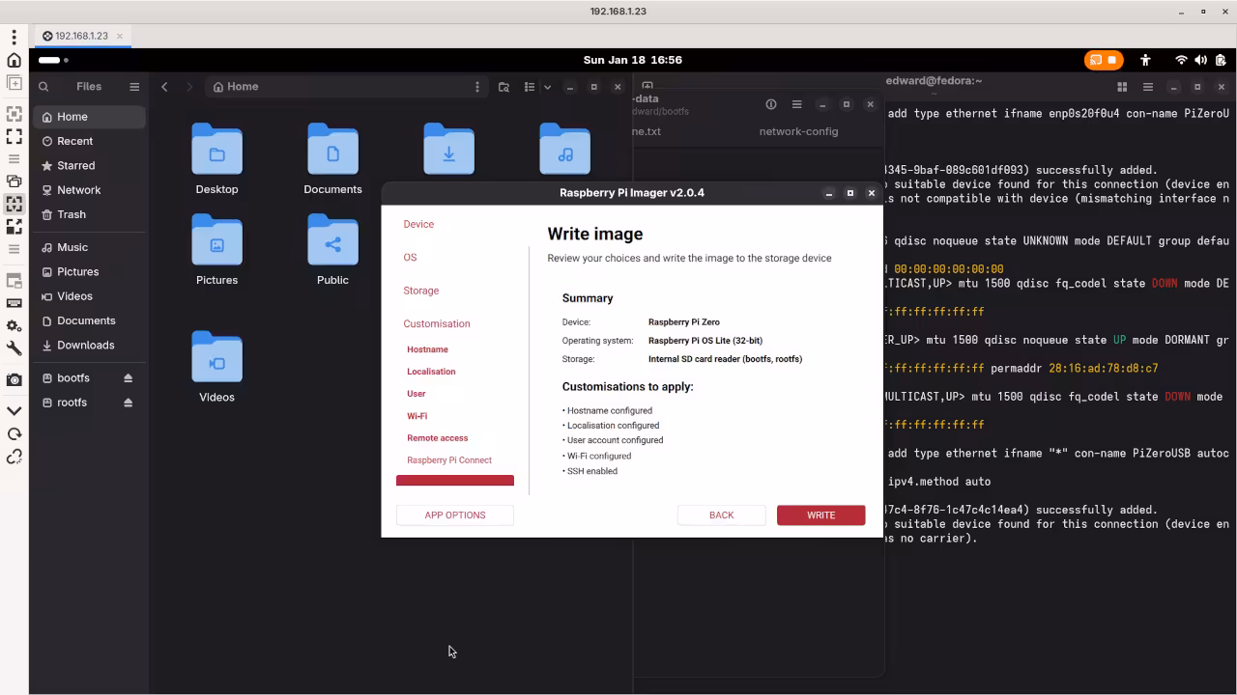
Task: Click the info icon in the bootfs window
Action: (x=770, y=104)
